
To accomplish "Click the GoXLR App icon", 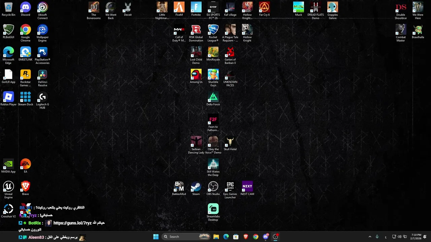I will pyautogui.click(x=8, y=76).
